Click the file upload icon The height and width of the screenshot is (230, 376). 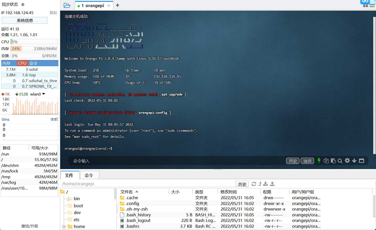272,184
